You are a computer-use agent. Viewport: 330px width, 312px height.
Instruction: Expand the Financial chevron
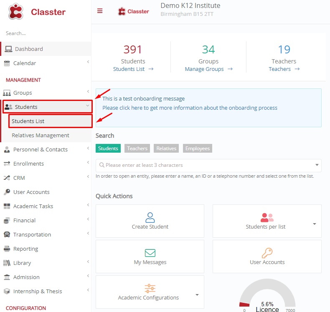click(88, 219)
